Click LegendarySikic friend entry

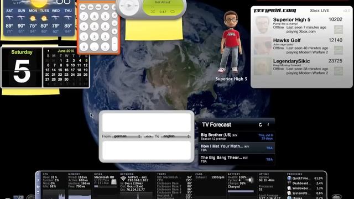[x=299, y=67]
